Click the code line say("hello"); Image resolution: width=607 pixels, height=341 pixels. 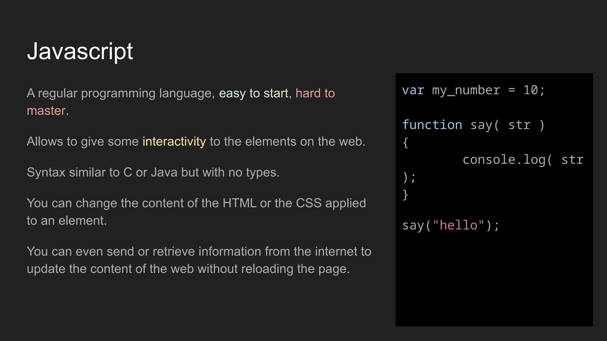451,226
